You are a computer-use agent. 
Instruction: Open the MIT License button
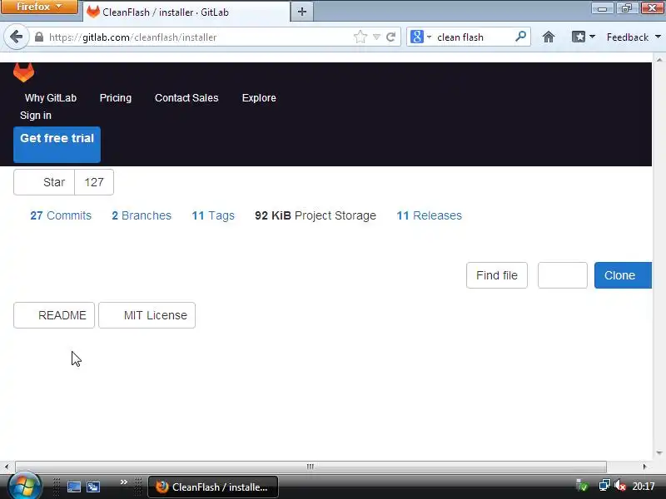point(147,315)
